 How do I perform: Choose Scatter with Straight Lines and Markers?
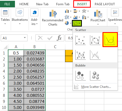tap(81, 55)
